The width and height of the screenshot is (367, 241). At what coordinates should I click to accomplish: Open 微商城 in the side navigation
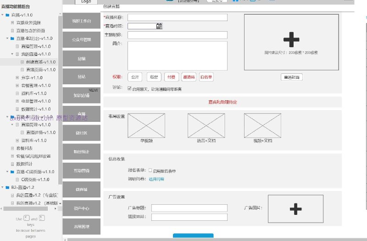[x=82, y=189]
